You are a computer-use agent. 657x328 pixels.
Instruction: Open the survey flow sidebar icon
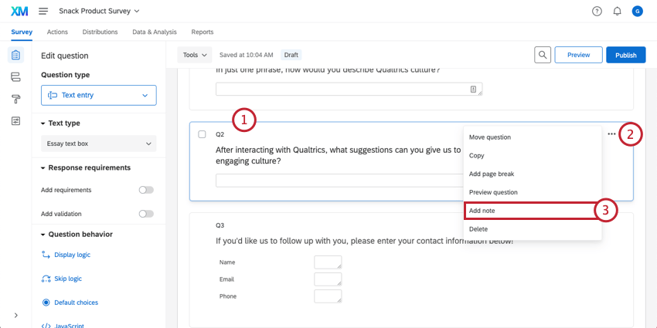[x=15, y=77]
